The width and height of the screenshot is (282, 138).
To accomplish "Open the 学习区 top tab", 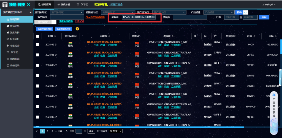I will (x=82, y=4).
